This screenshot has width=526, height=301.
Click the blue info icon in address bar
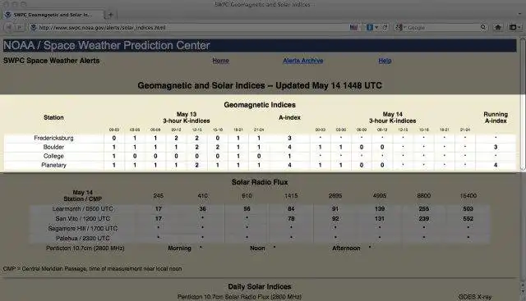tap(369, 27)
